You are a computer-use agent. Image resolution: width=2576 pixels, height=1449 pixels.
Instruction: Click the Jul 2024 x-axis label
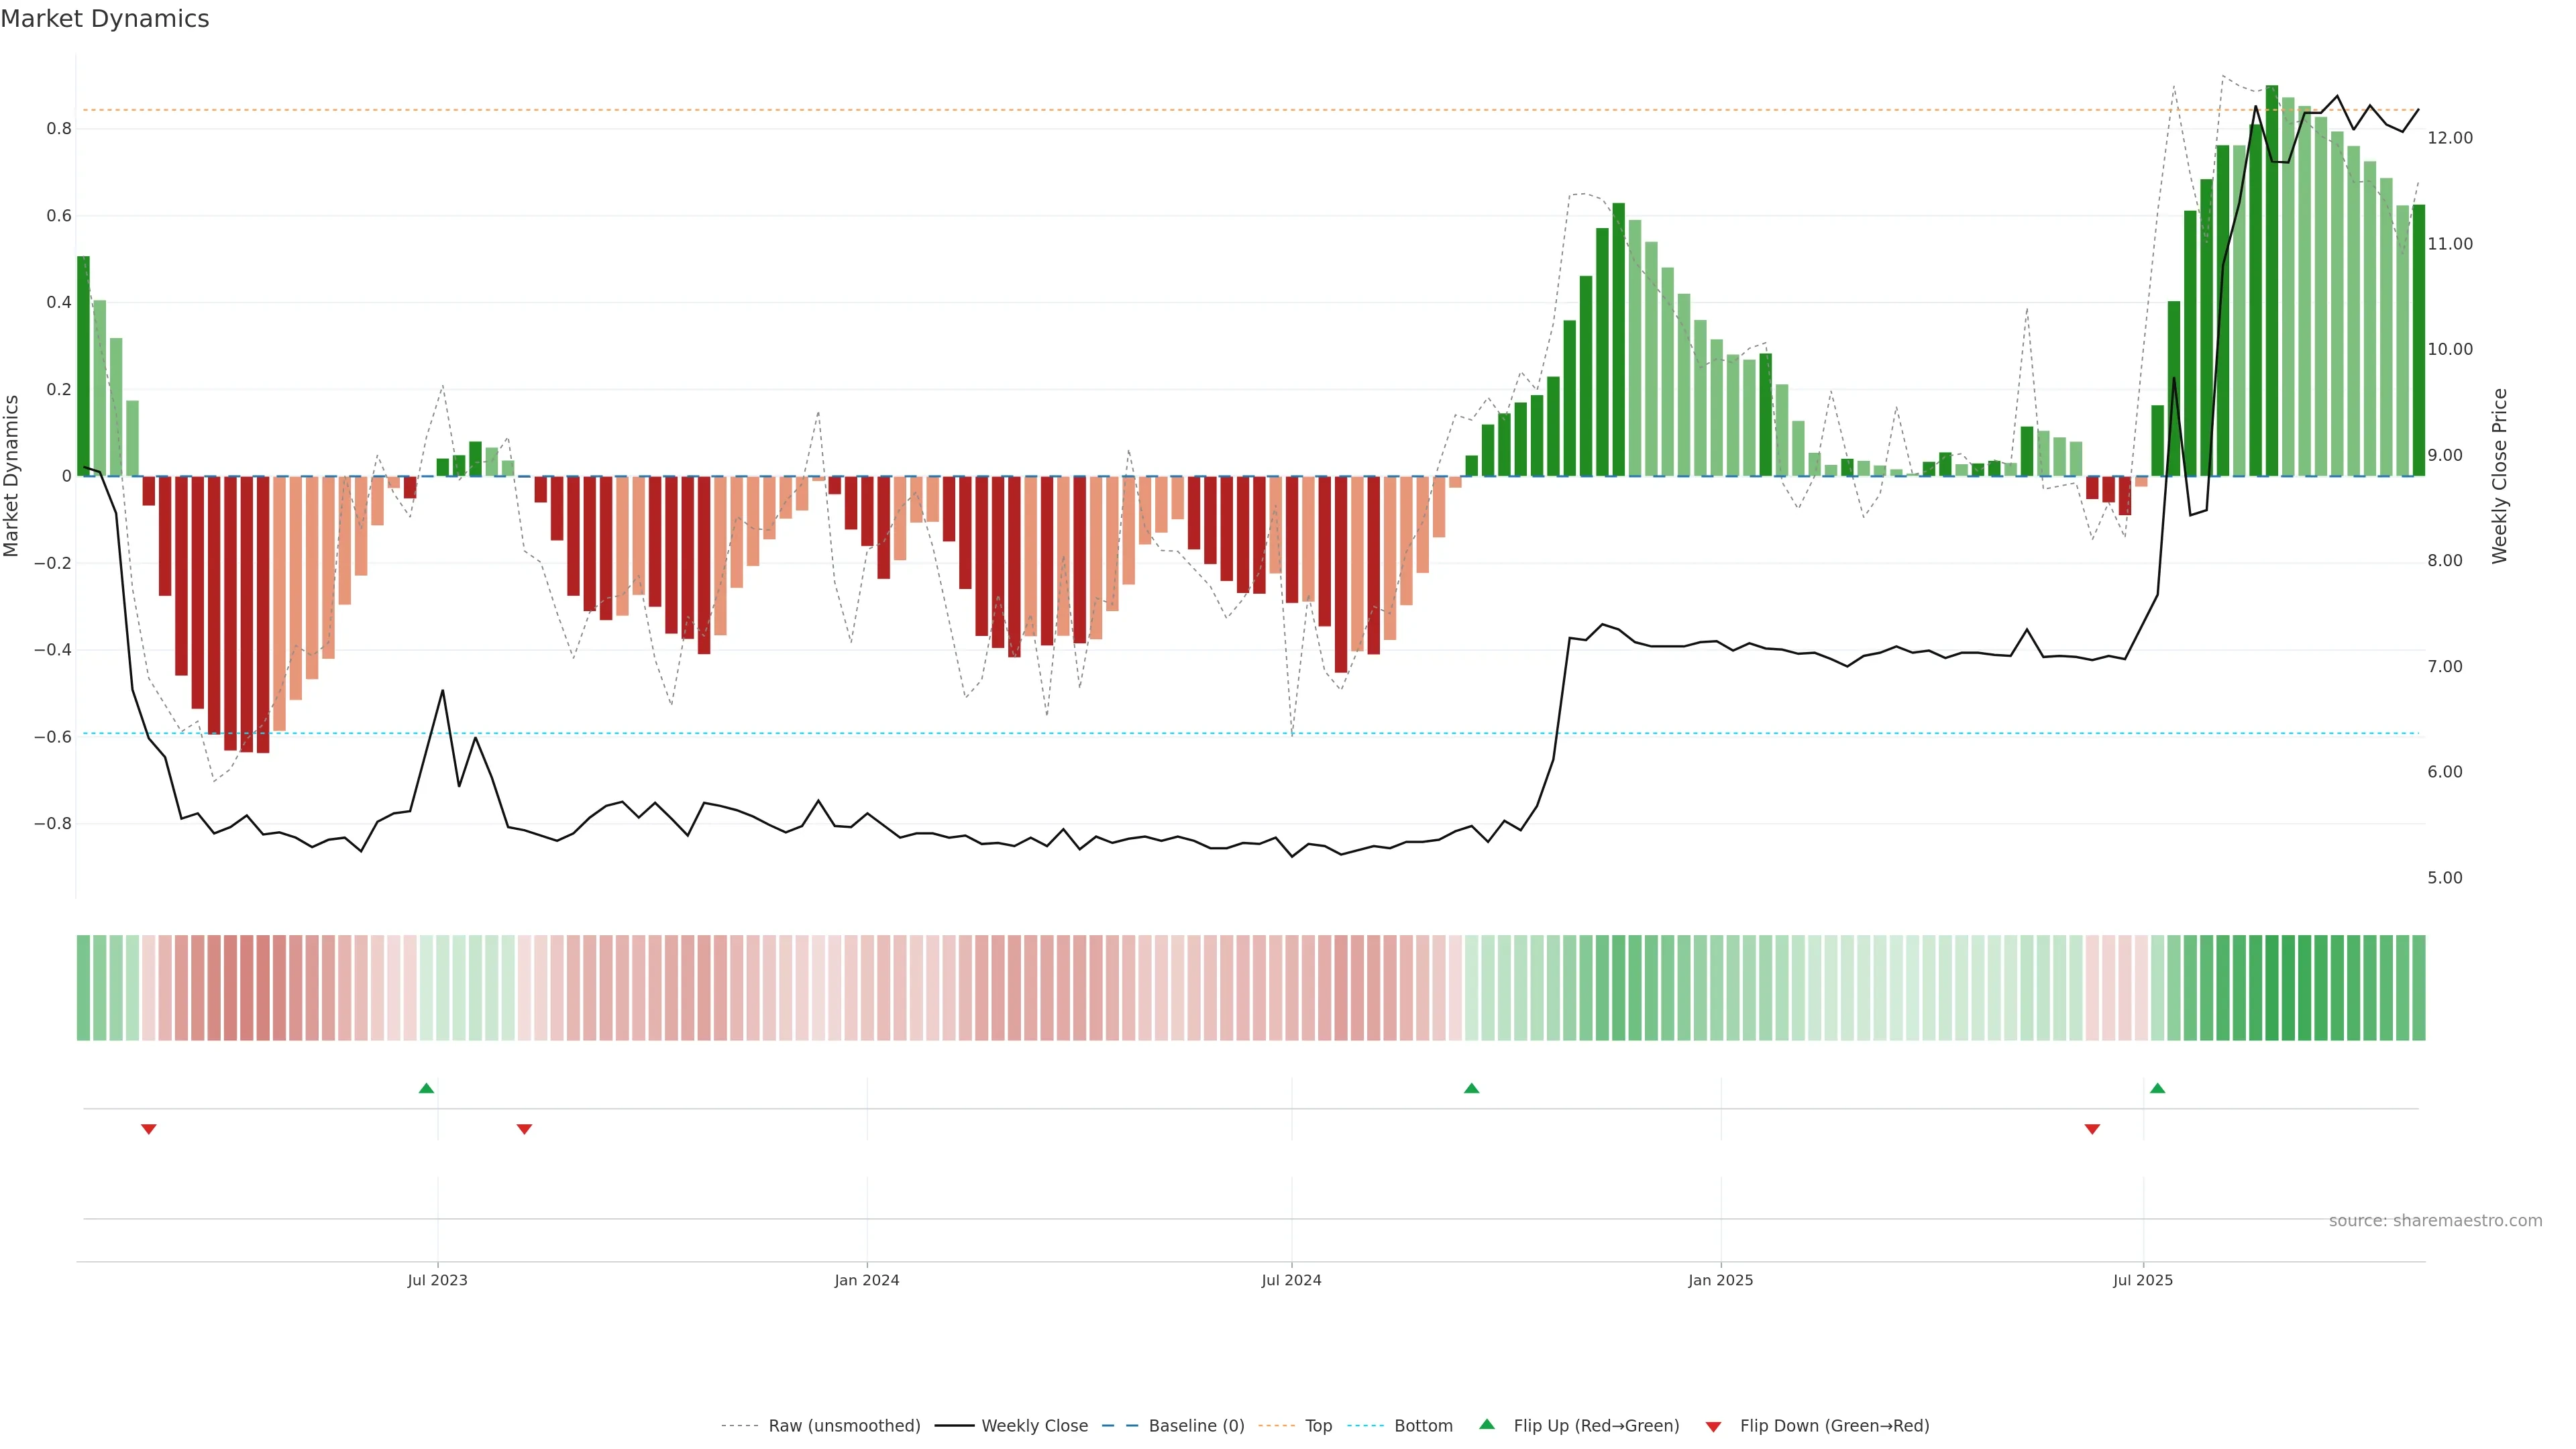coord(1291,1280)
